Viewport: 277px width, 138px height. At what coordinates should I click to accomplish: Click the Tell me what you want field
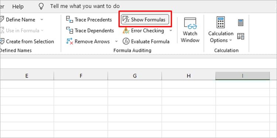point(85,6)
